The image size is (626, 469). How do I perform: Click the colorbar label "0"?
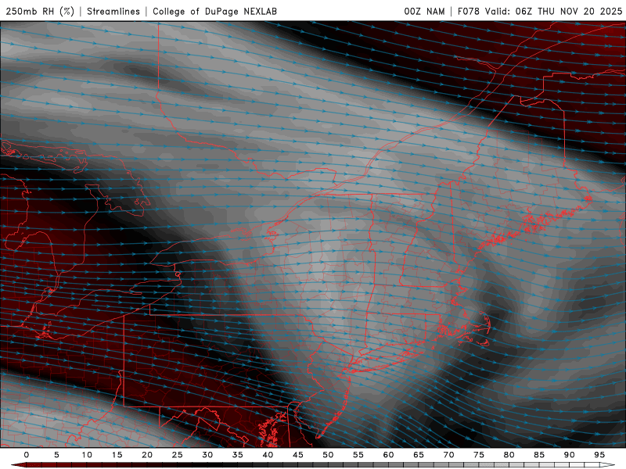point(27,455)
